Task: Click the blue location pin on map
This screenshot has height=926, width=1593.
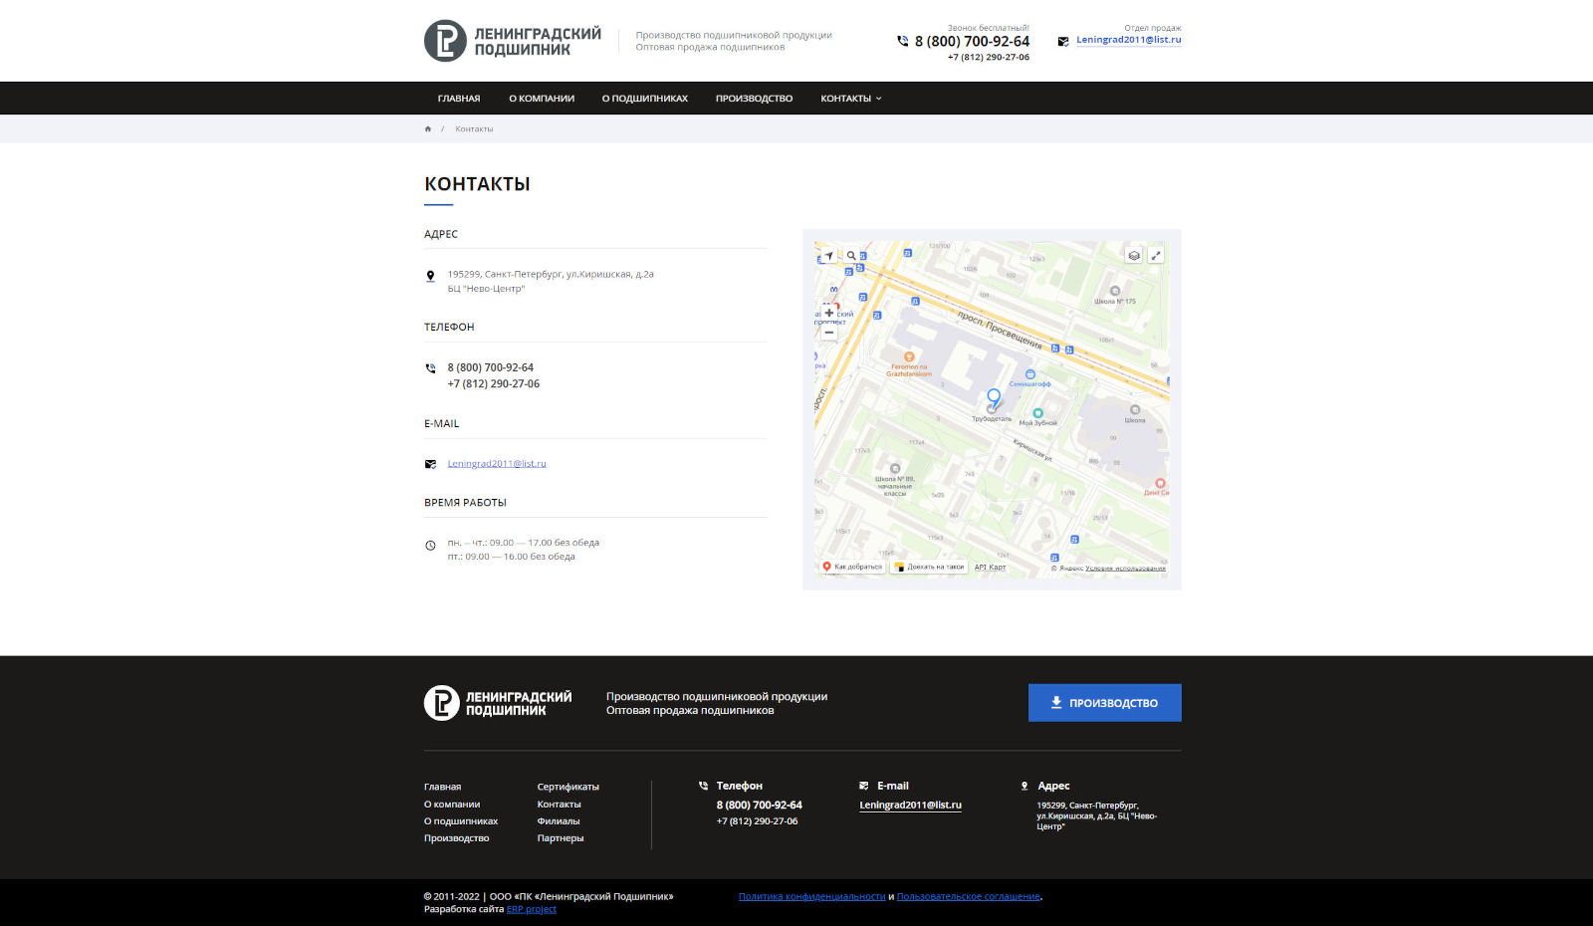Action: pyautogui.click(x=993, y=397)
